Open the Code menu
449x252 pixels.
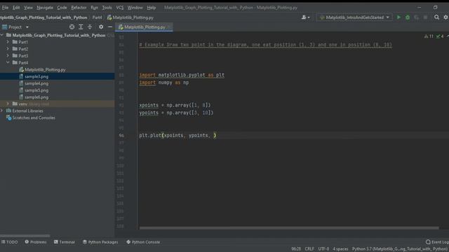pyautogui.click(x=62, y=8)
